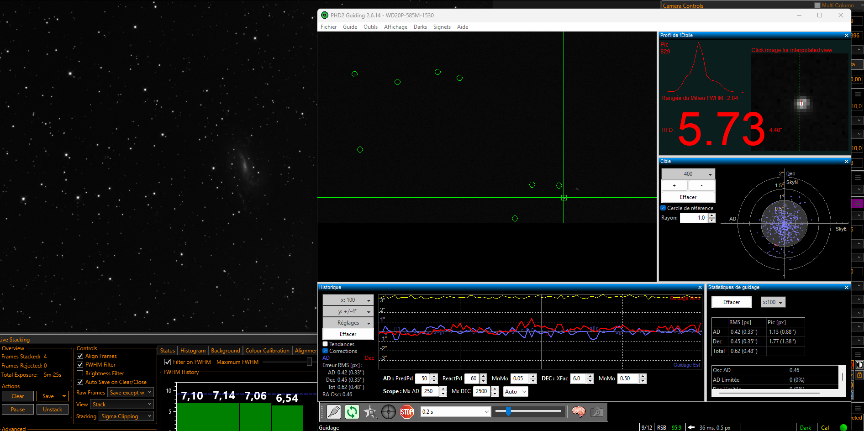Image resolution: width=864 pixels, height=431 pixels.
Task: Click the blue gamma slider handle
Action: point(508,411)
